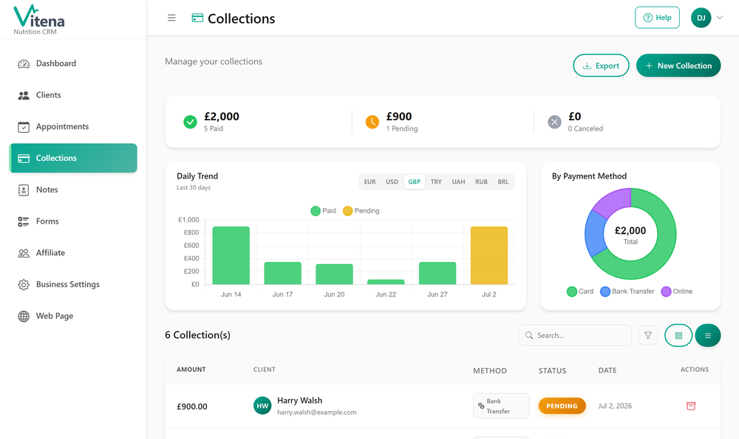Click the Jun 17 paid bar
This screenshot has width=739, height=439.
click(x=283, y=273)
